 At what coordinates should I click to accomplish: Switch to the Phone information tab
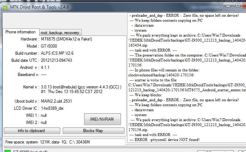pos(21,32)
